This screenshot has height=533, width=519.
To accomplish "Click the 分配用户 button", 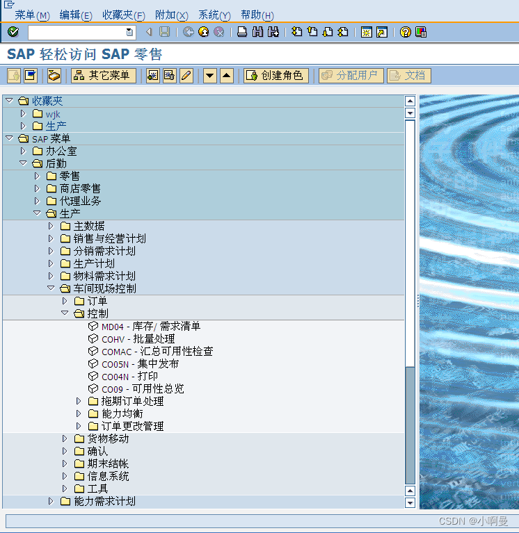I will [x=351, y=76].
